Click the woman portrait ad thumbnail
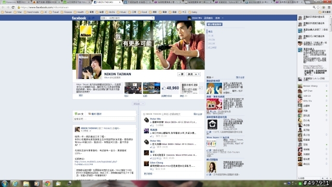Image resolution: width=332 pixels, height=187 pixels. pos(211,167)
